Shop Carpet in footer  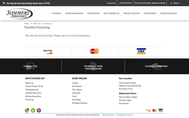pos(75,83)
